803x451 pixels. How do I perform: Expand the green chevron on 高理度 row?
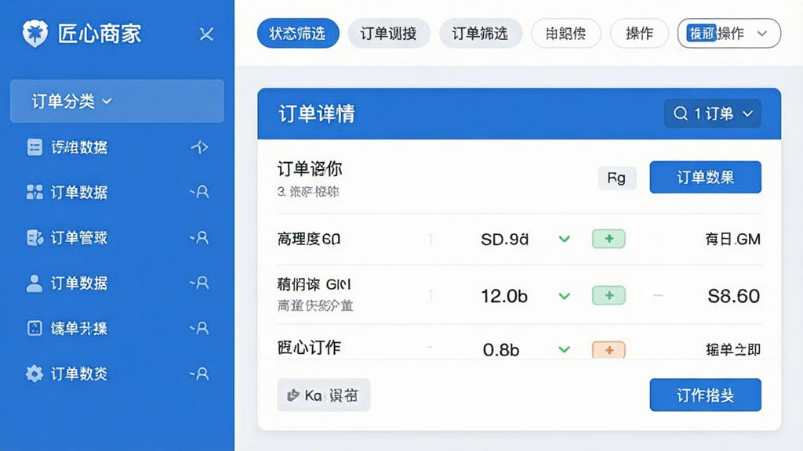pyautogui.click(x=565, y=239)
